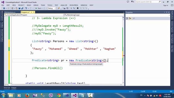Click the Quick Launch search box
The image size is (174, 98).
click(148, 2)
